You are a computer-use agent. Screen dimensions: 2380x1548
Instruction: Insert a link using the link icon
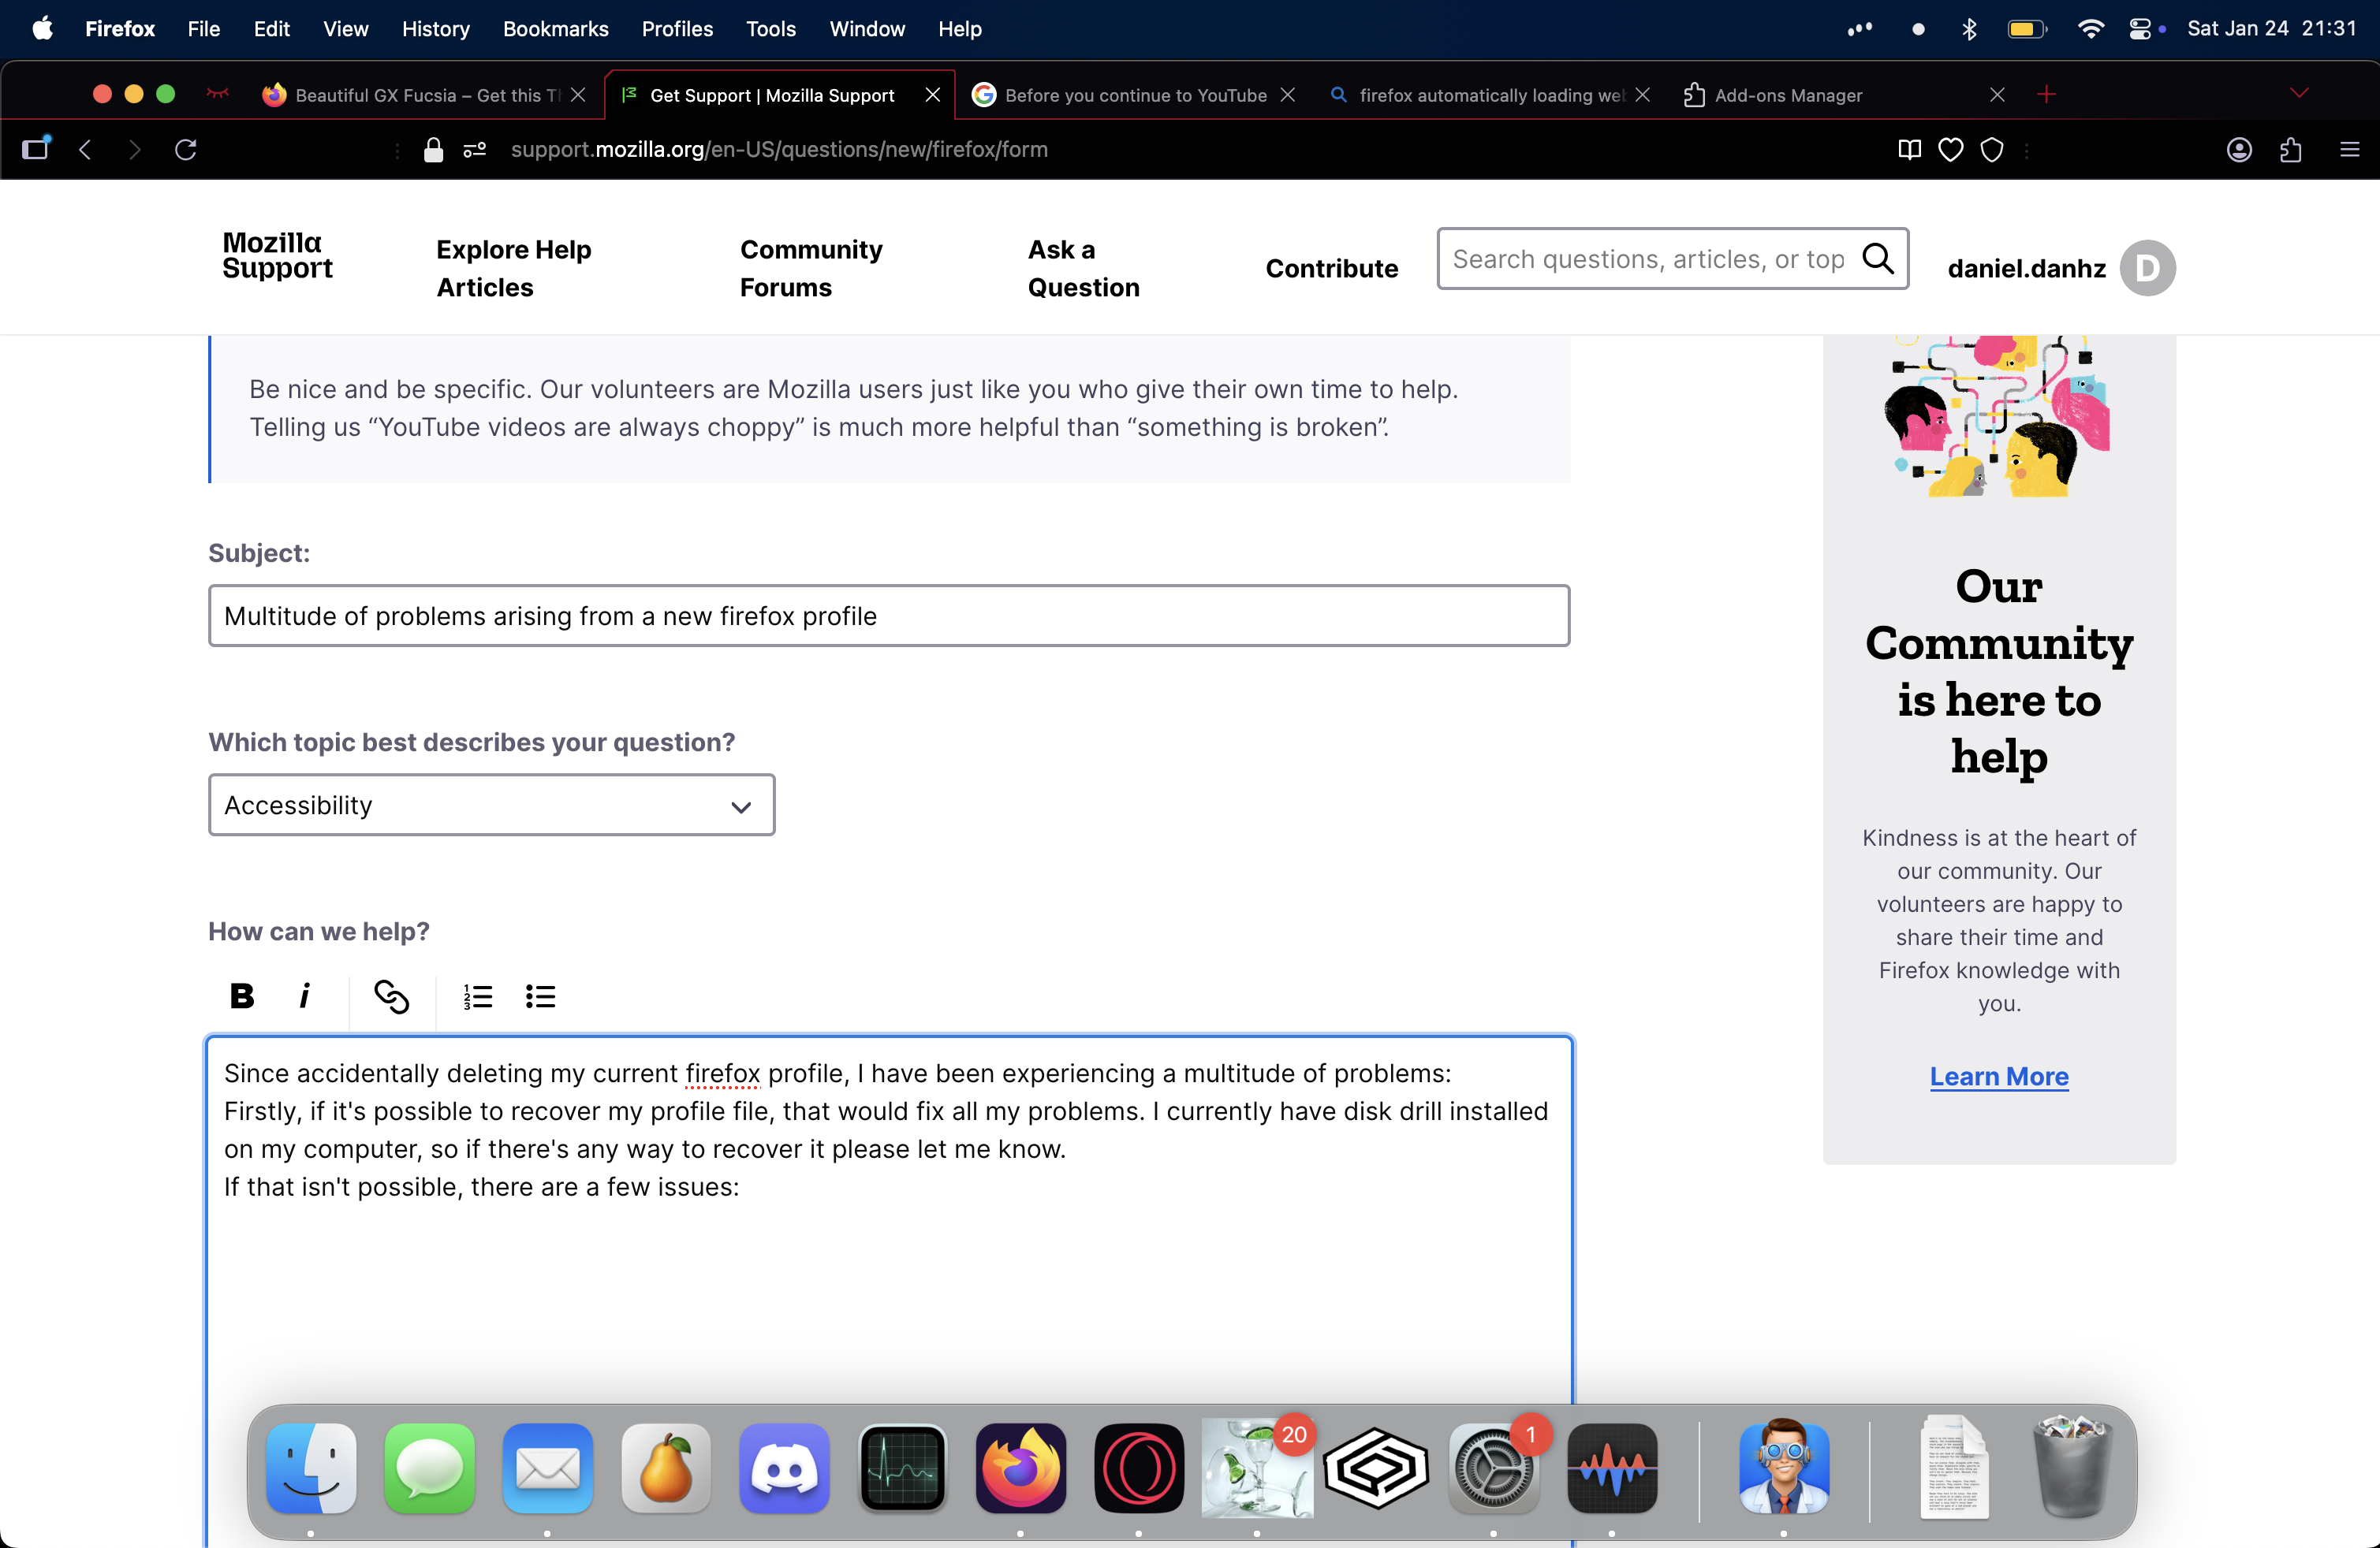point(391,995)
